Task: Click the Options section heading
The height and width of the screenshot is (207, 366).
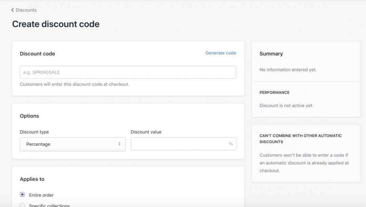Action: pos(29,116)
